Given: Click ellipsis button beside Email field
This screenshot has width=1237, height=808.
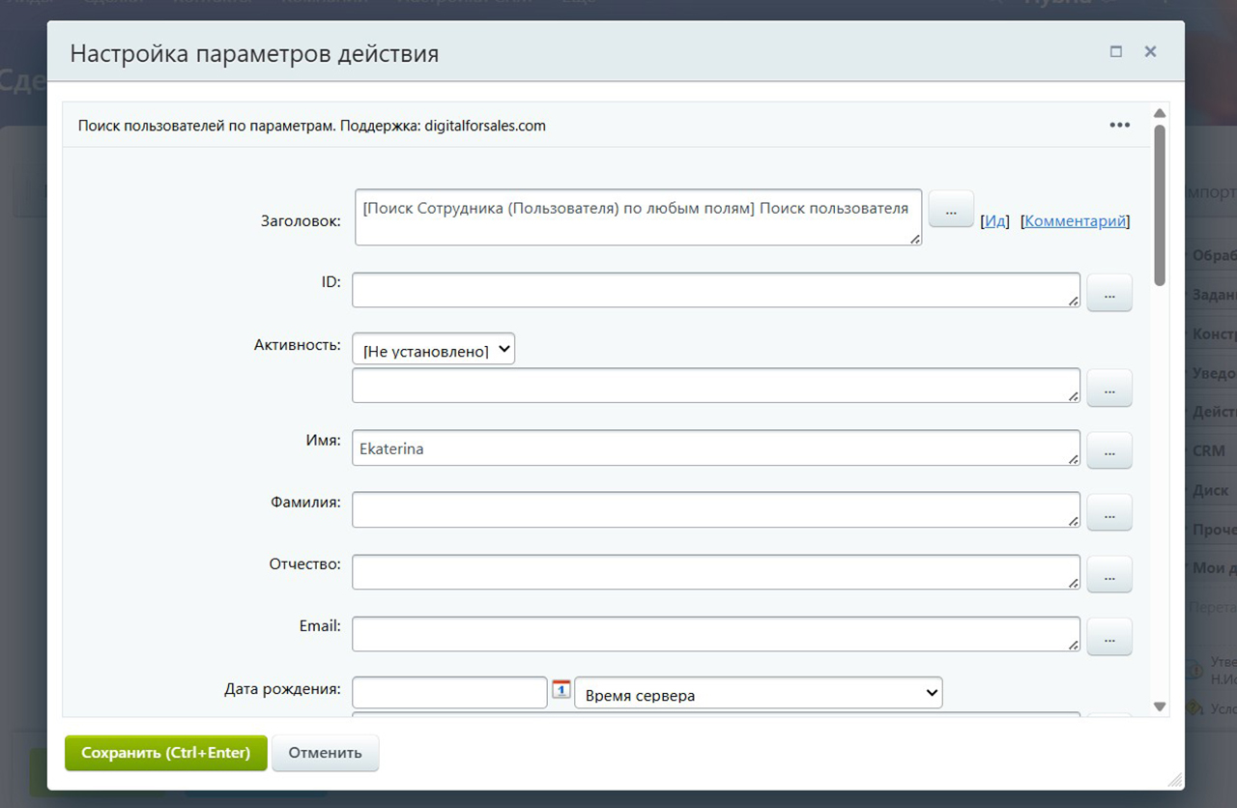Looking at the screenshot, I should (x=1108, y=637).
